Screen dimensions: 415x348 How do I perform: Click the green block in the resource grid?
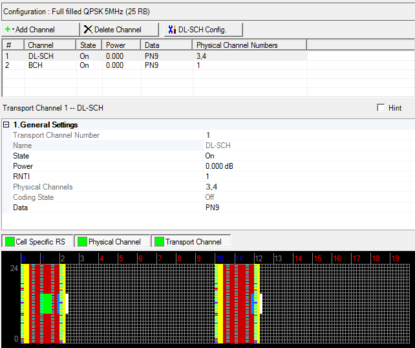[x=45, y=303]
